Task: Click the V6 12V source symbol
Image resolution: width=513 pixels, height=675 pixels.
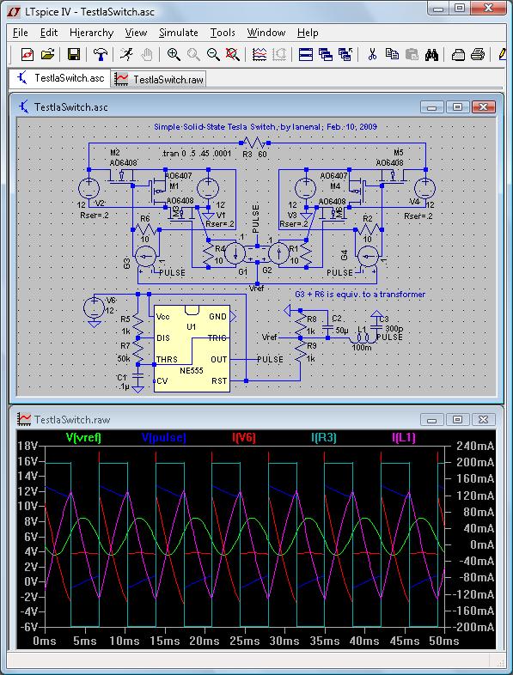Action: (94, 307)
